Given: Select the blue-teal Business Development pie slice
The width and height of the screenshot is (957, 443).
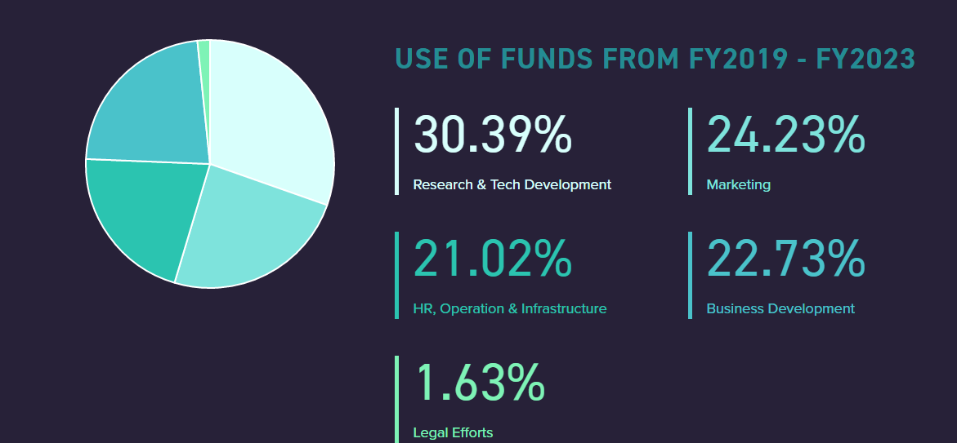Looking at the screenshot, I should (x=147, y=106).
